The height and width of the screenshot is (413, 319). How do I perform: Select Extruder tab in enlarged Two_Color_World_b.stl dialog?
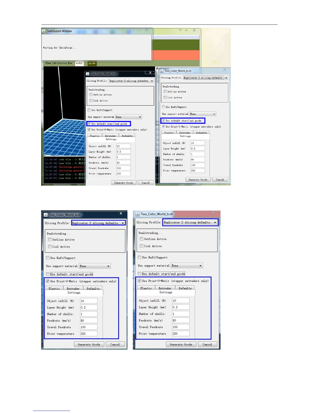[x=165, y=288]
